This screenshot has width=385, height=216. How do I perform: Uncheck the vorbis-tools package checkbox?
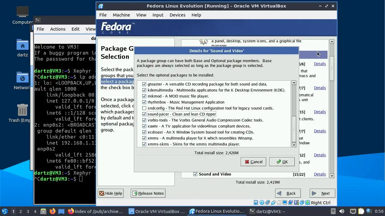click(144, 120)
